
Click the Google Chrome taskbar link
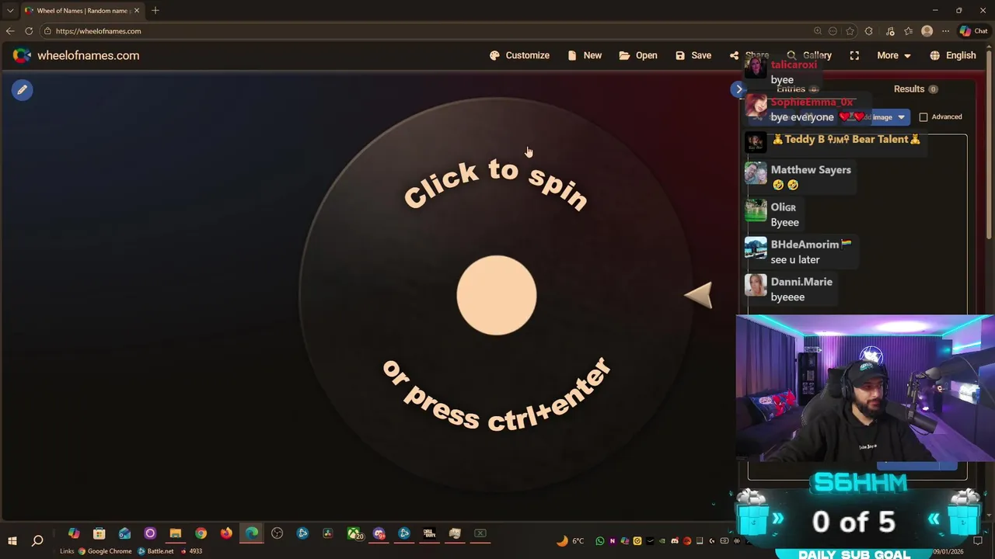tap(105, 551)
